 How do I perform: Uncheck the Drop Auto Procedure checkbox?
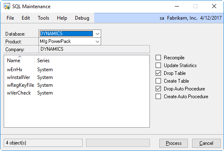(158, 89)
